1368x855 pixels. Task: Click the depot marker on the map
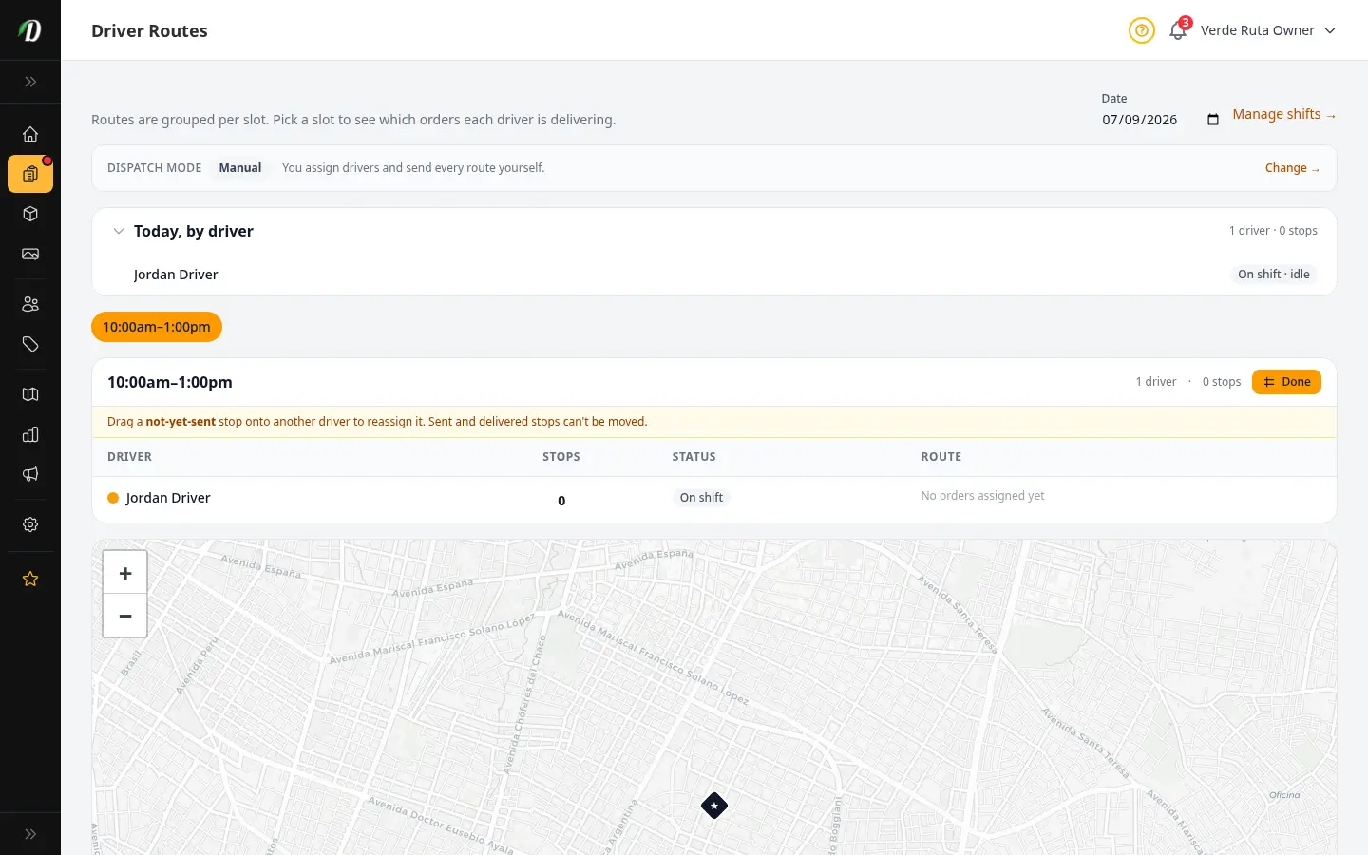pyautogui.click(x=714, y=806)
